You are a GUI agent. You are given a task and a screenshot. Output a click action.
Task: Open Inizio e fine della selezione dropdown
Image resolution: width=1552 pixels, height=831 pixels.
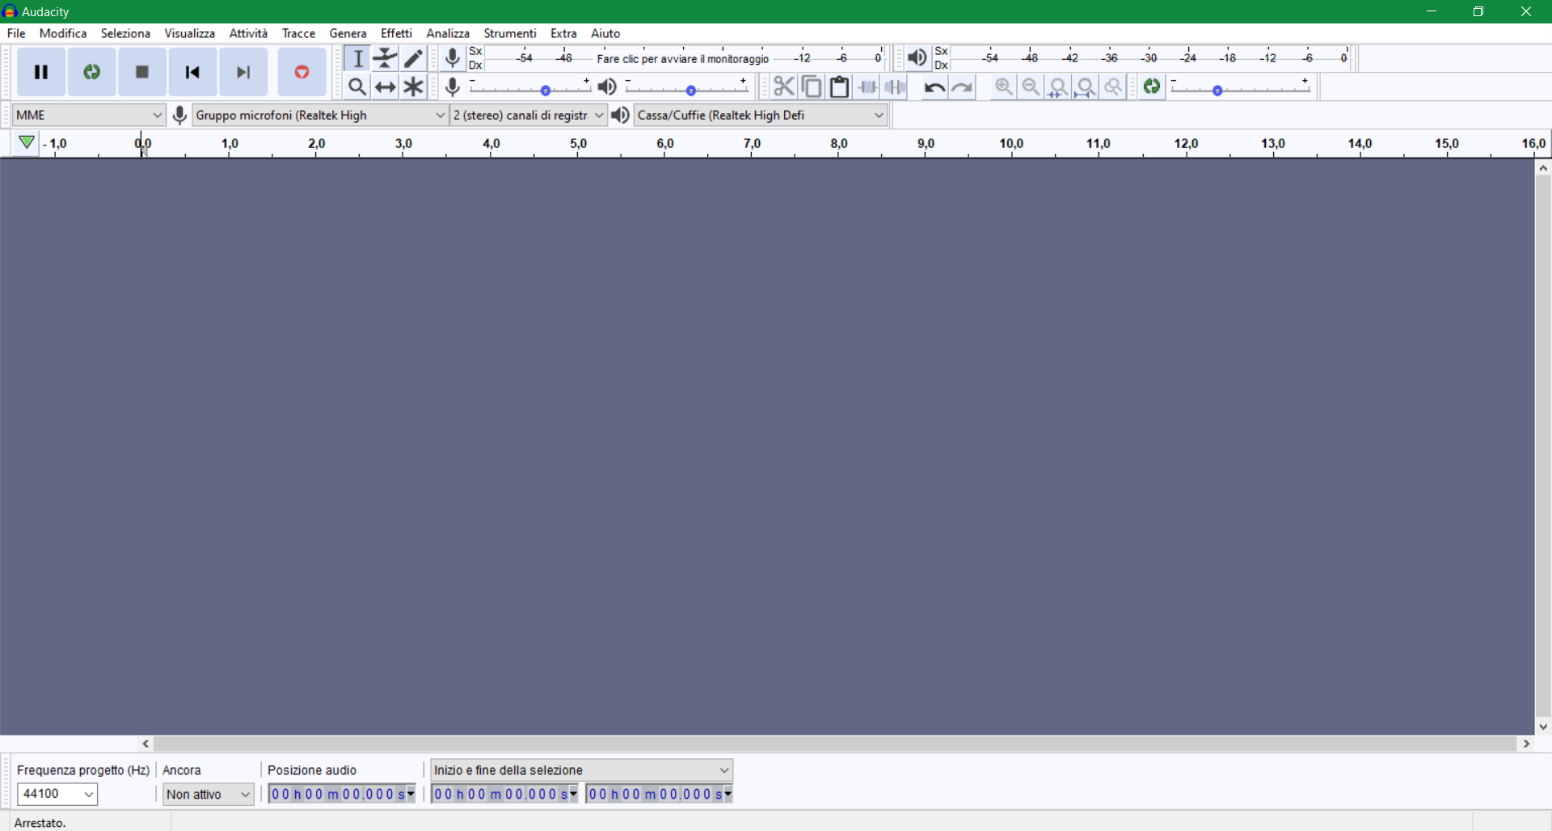[x=582, y=770]
